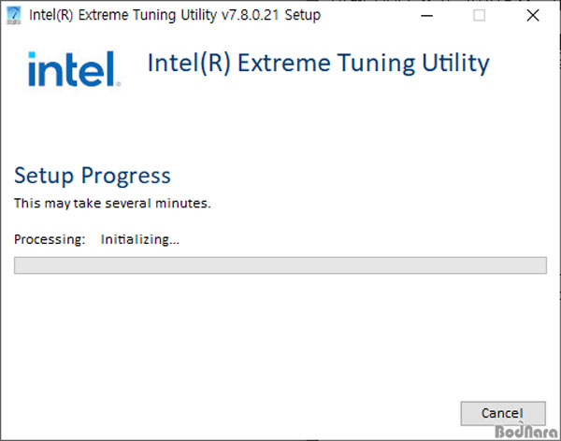Click the blue intel logo

(x=74, y=69)
